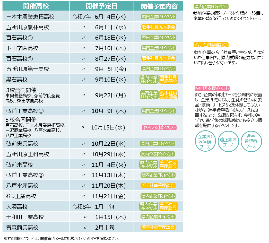This screenshot has width=269, height=243.
Task: Select the 青森商業高校 school name cell
Action: (36, 227)
